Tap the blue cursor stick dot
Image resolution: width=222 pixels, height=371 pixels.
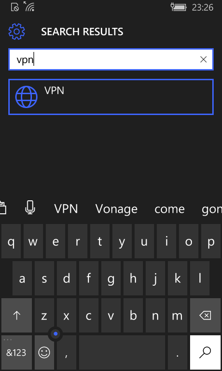coord(55,334)
